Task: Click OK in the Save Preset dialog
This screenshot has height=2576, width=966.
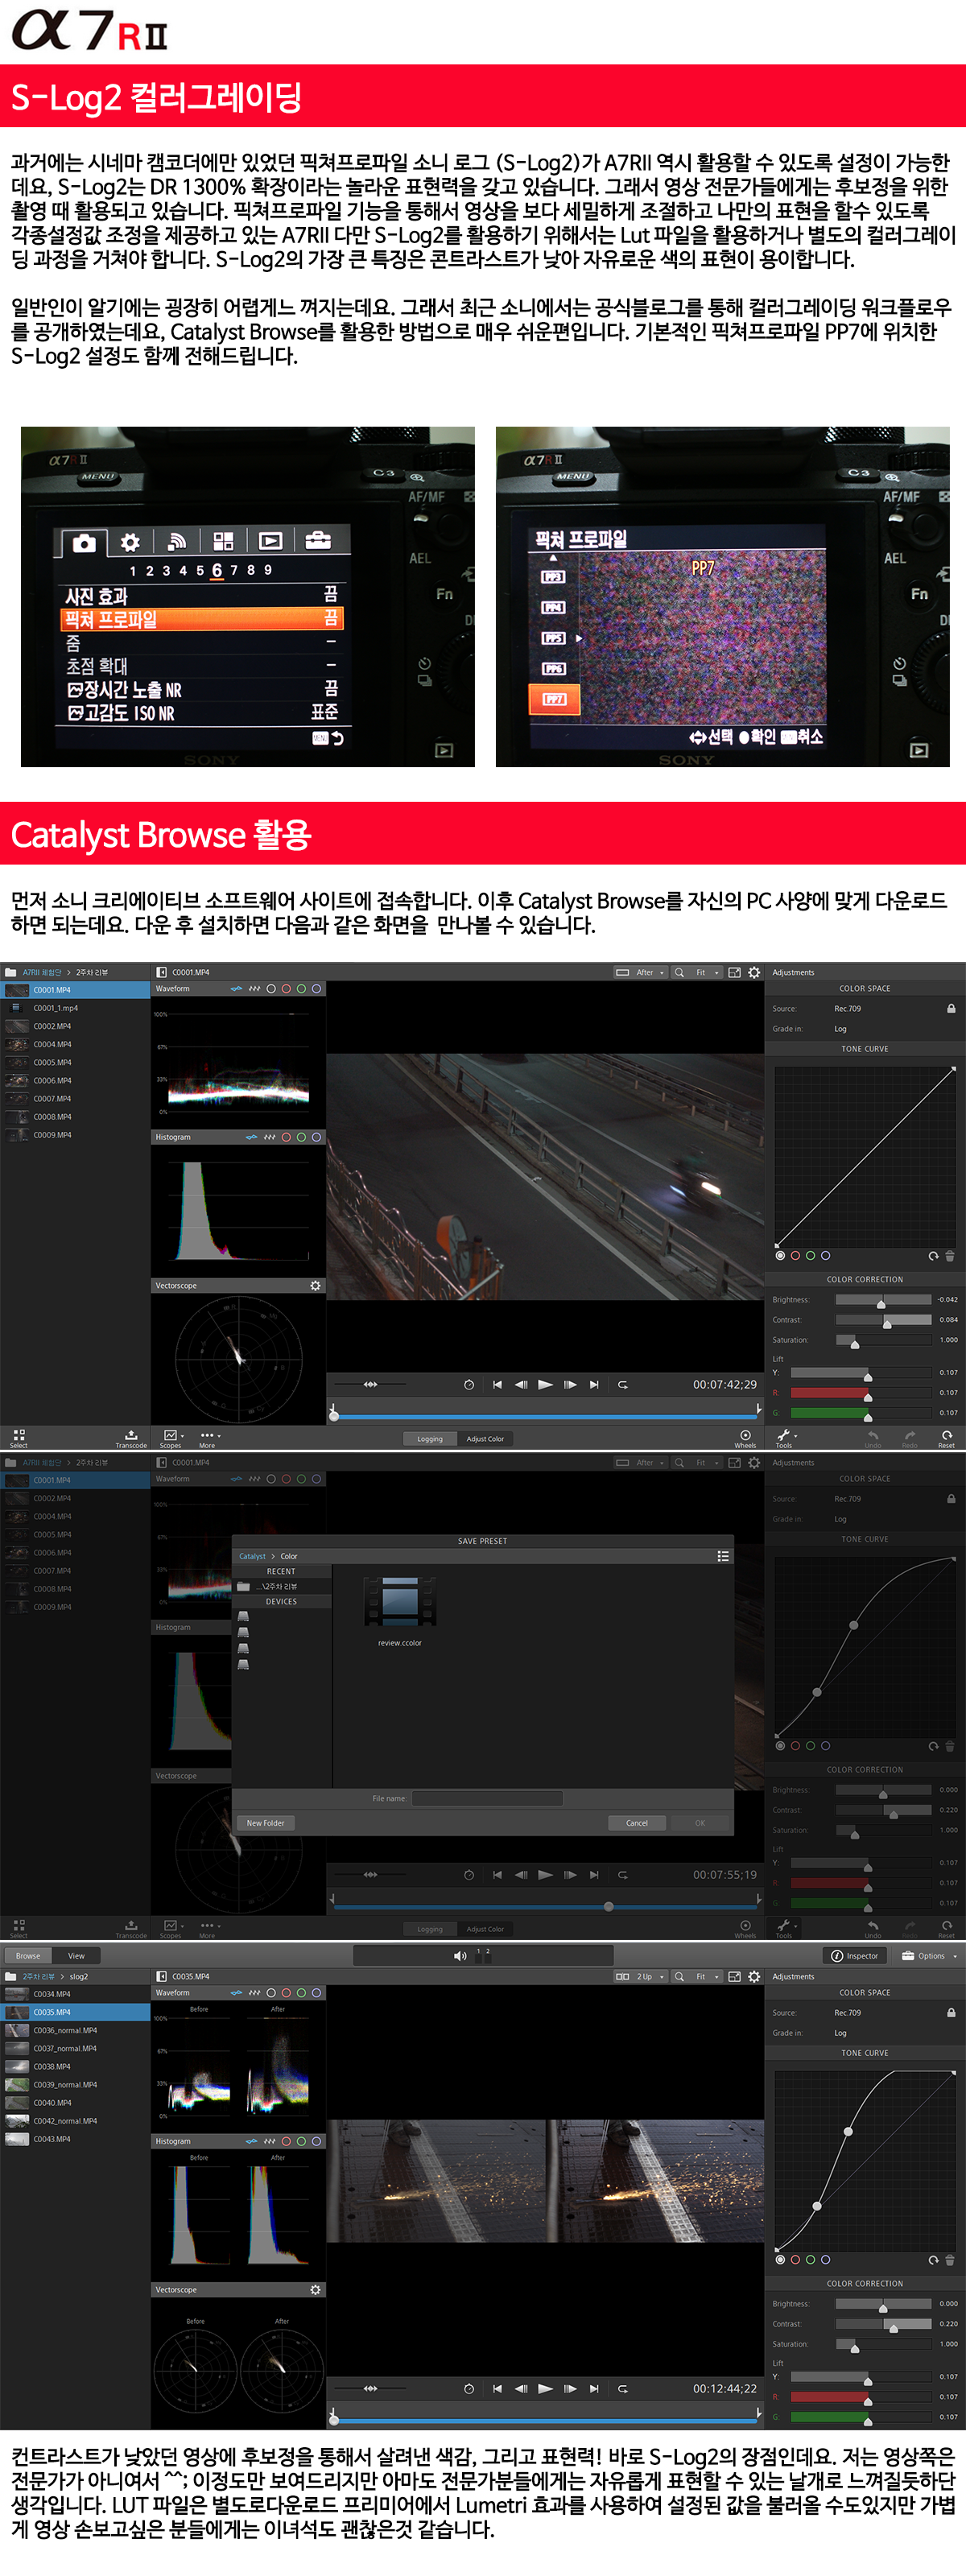Action: pyautogui.click(x=700, y=1822)
